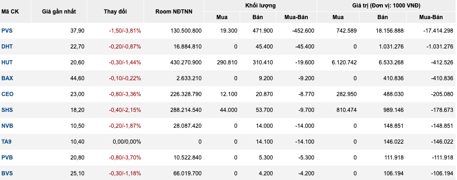Open the SHS stock ticker link
The height and width of the screenshot is (180, 457).
7,110
